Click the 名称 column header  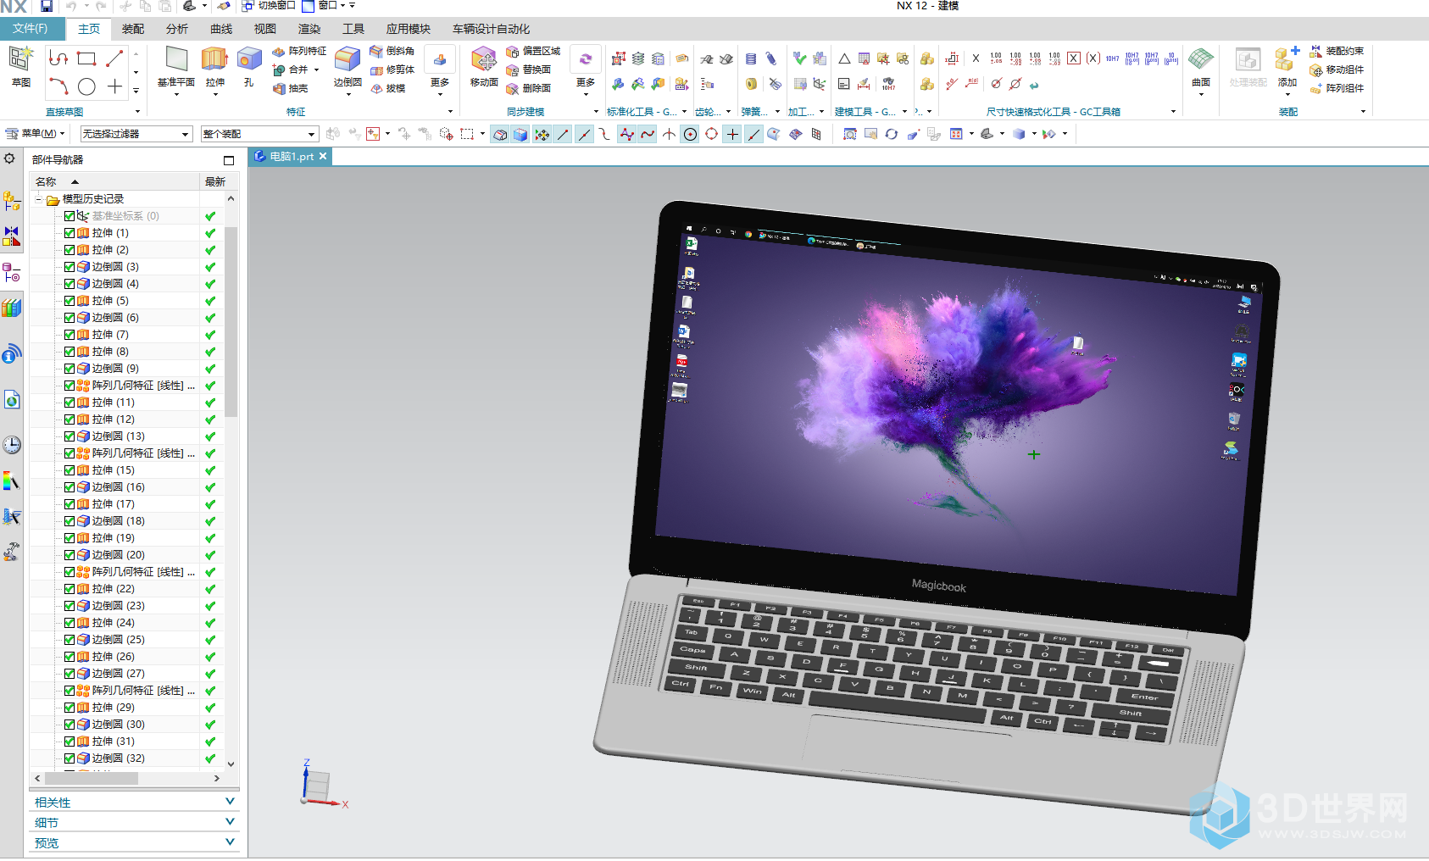(115, 181)
